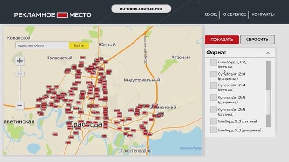Check Билборд 6x3 (динамика) checkbox

214,130
